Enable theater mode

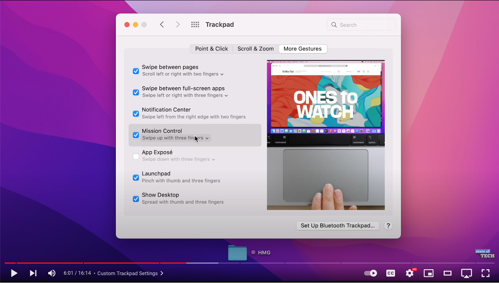click(448, 273)
